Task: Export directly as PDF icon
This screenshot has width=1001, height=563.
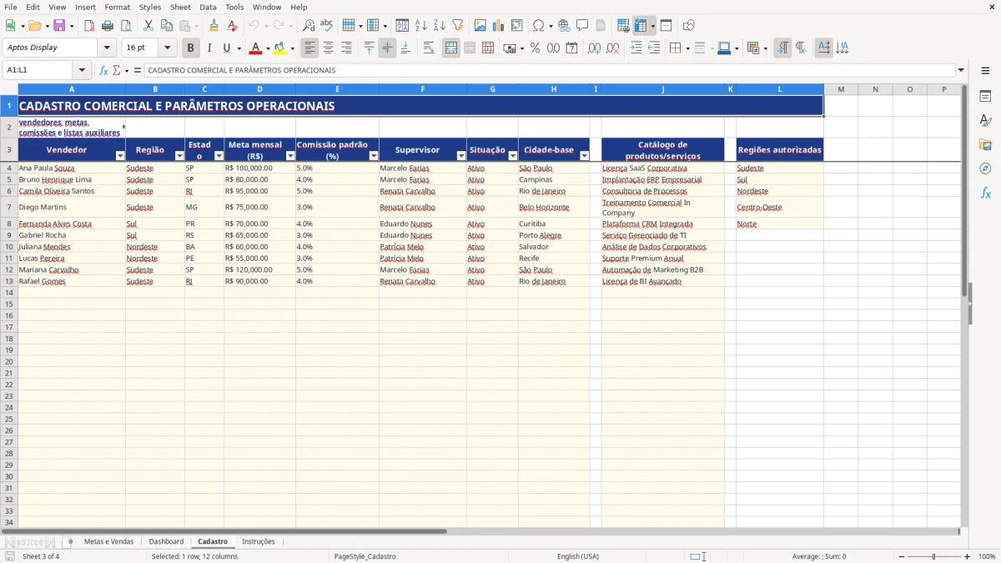Action: pos(89,26)
